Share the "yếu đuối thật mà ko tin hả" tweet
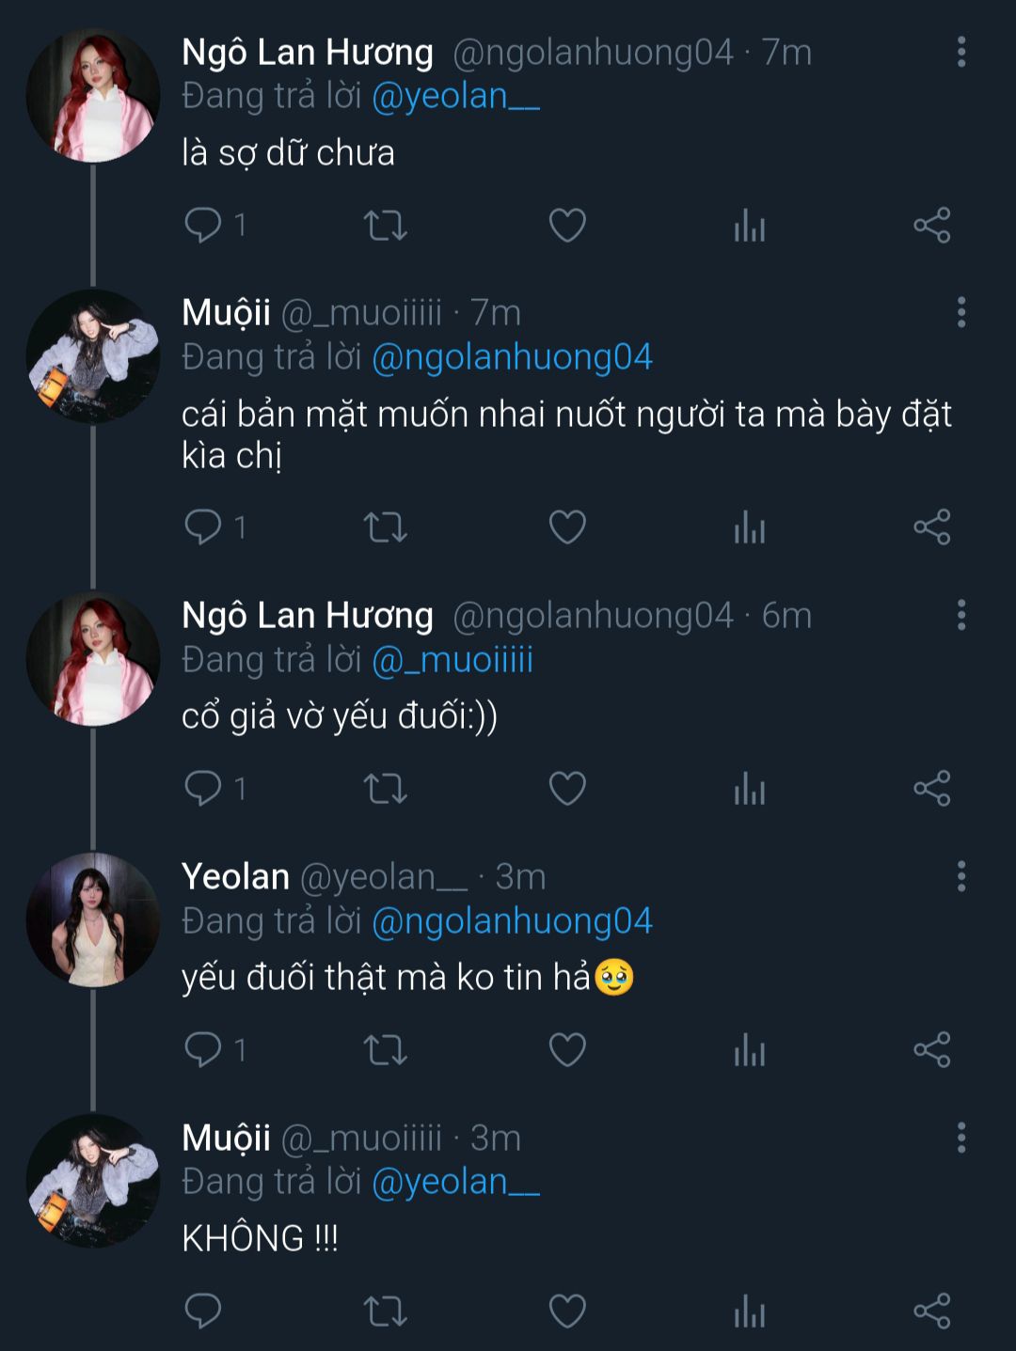This screenshot has height=1351, width=1016. coord(932,1049)
